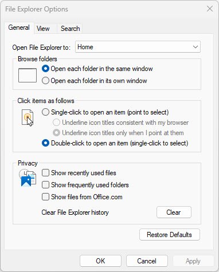Click the Browse folders window preview icon
The height and width of the screenshot is (272, 219).
coord(28,76)
